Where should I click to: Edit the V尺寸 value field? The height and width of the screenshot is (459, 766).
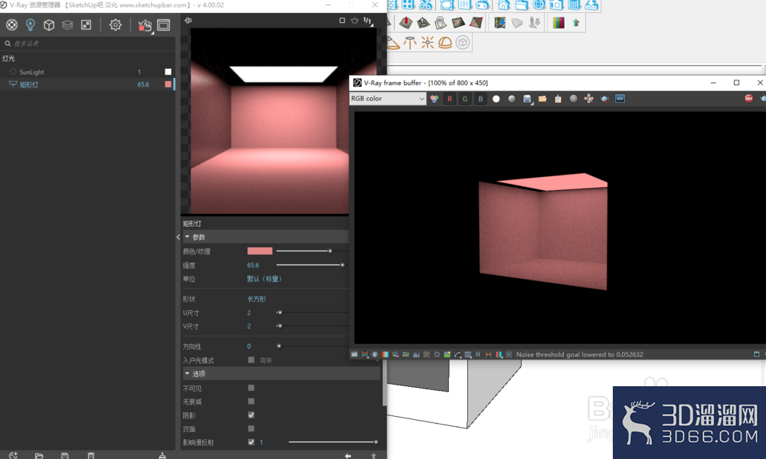(x=249, y=326)
